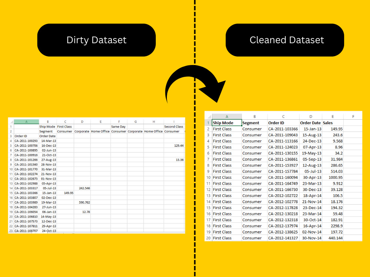
Task: Click value 149.95 in dirty sheet row 15
Action: (x=65, y=193)
